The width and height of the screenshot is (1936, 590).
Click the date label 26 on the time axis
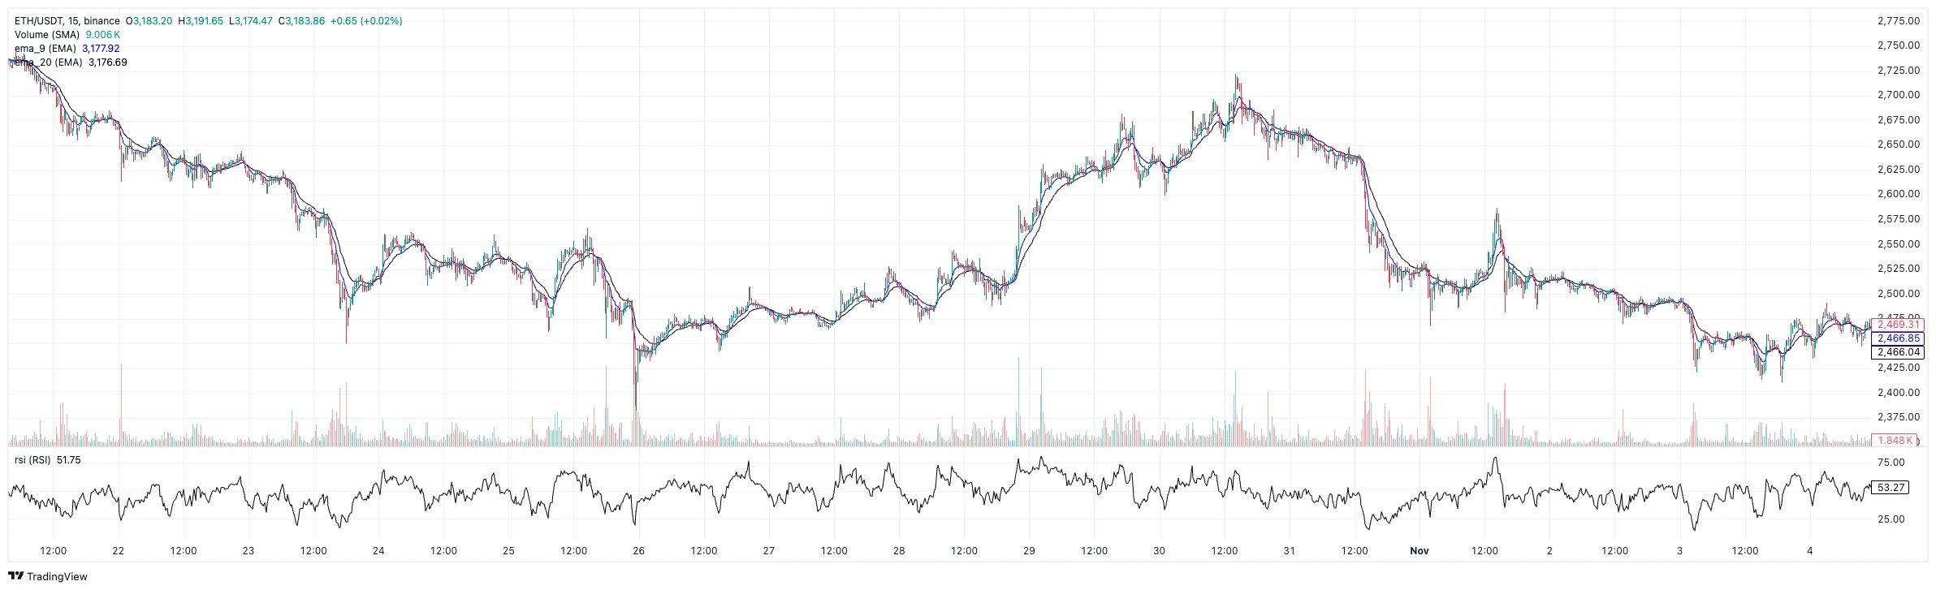coord(639,551)
